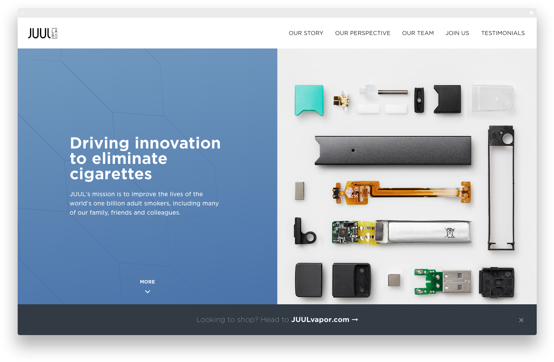The height and width of the screenshot is (362, 554).
Task: Click the USB charger connector image
Action: tap(458, 282)
